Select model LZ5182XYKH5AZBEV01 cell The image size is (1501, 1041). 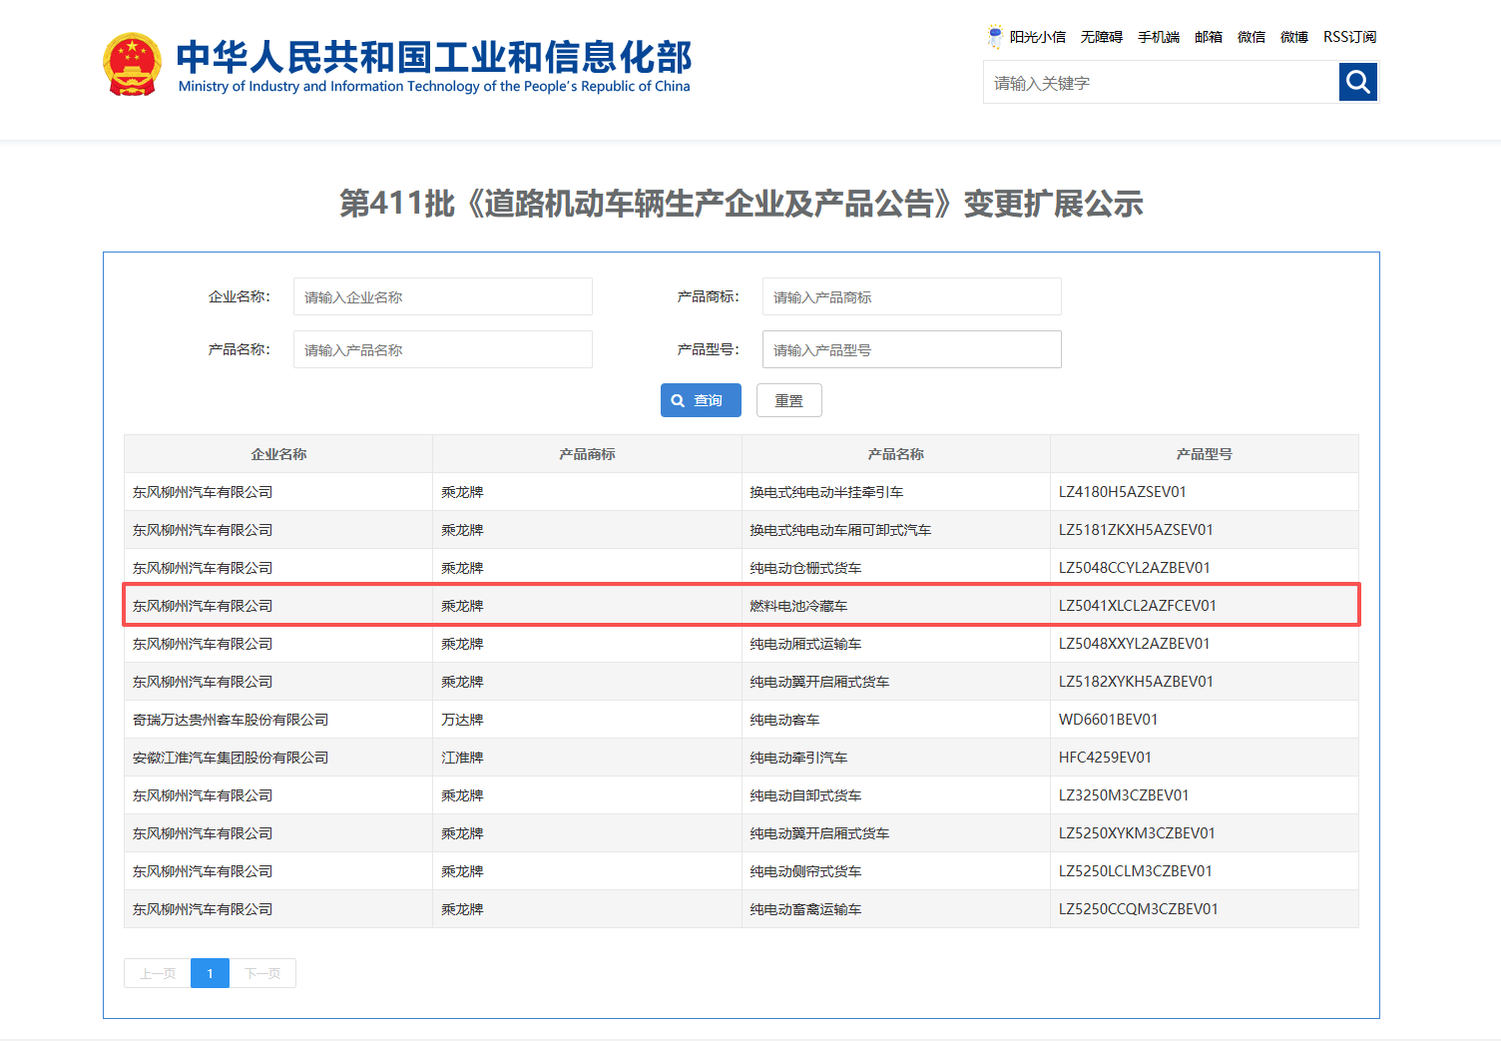(1205, 682)
